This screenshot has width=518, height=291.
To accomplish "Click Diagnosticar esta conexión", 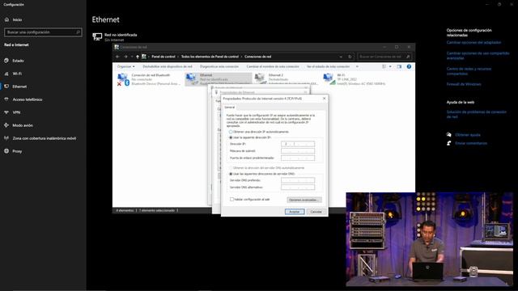I will tap(219, 66).
